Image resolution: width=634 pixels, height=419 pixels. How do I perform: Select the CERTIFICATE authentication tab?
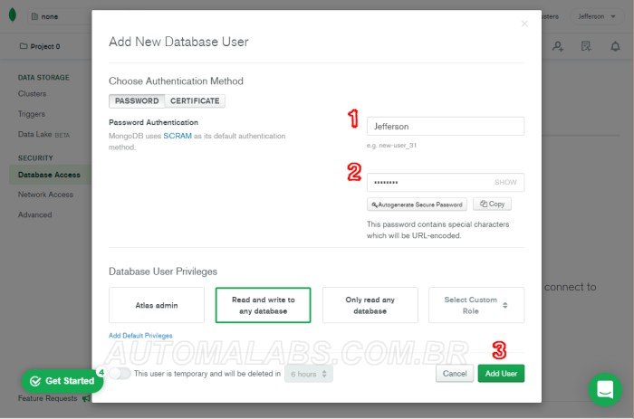[x=195, y=101]
